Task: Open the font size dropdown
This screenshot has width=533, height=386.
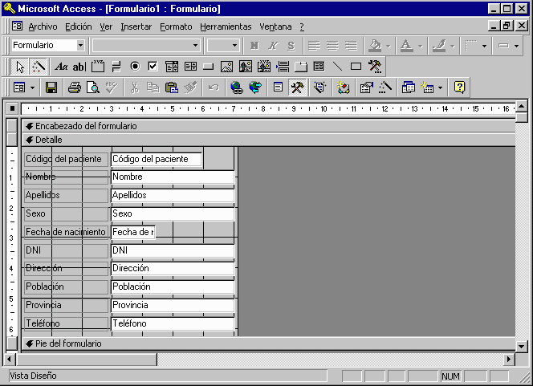Action: point(234,45)
